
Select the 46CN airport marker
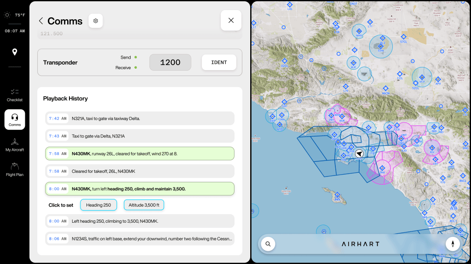tap(385, 89)
